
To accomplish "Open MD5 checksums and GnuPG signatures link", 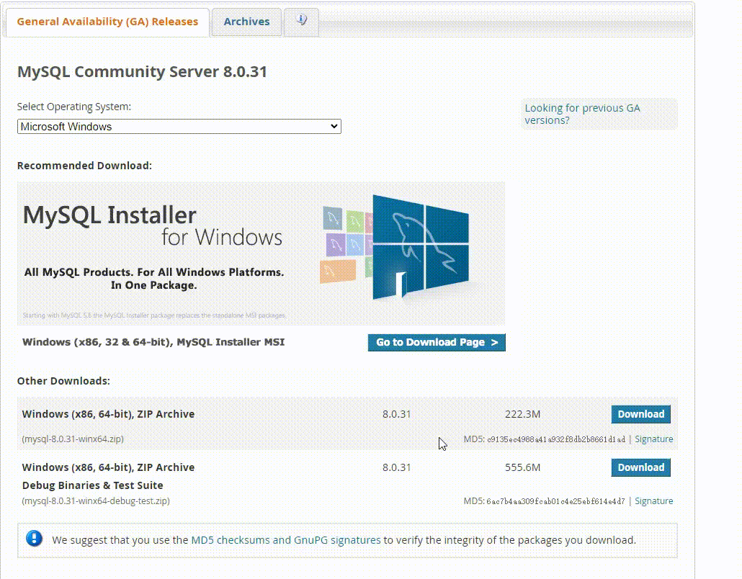I will (x=286, y=540).
